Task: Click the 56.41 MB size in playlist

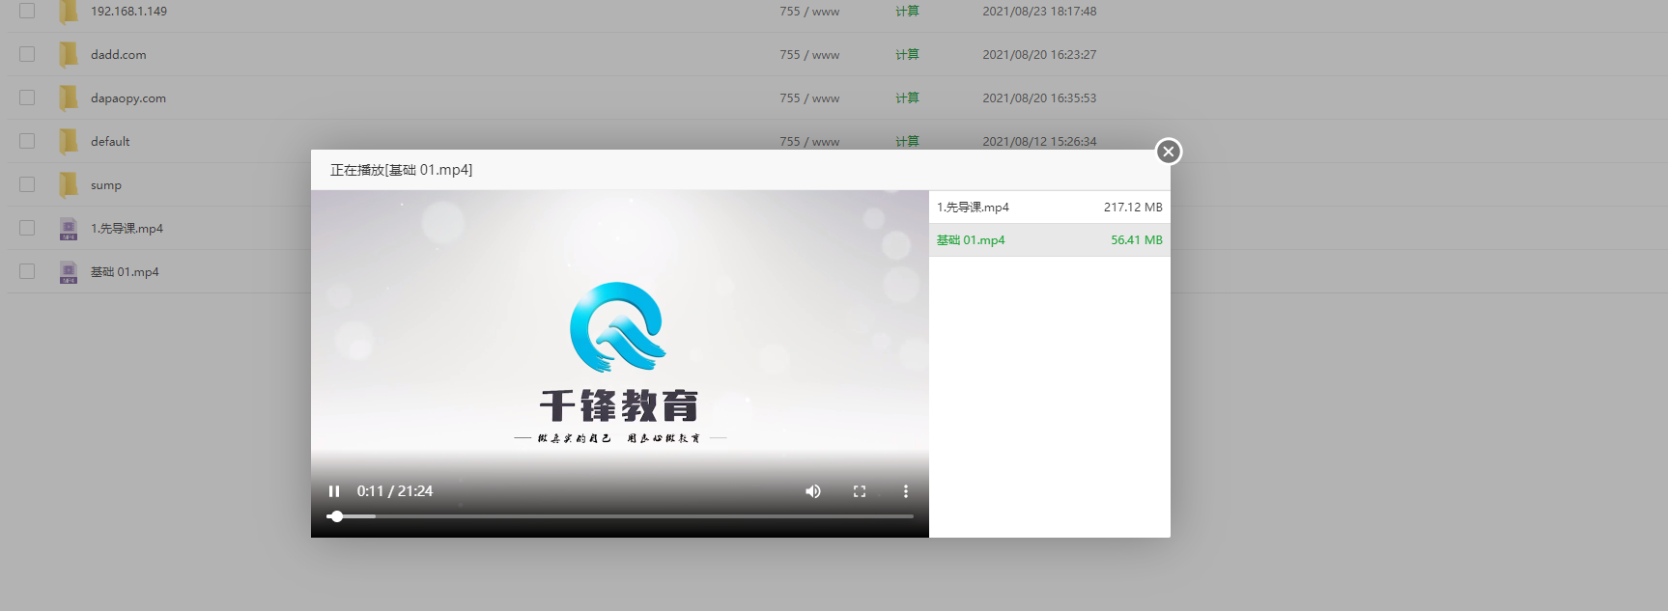Action: pos(1137,240)
